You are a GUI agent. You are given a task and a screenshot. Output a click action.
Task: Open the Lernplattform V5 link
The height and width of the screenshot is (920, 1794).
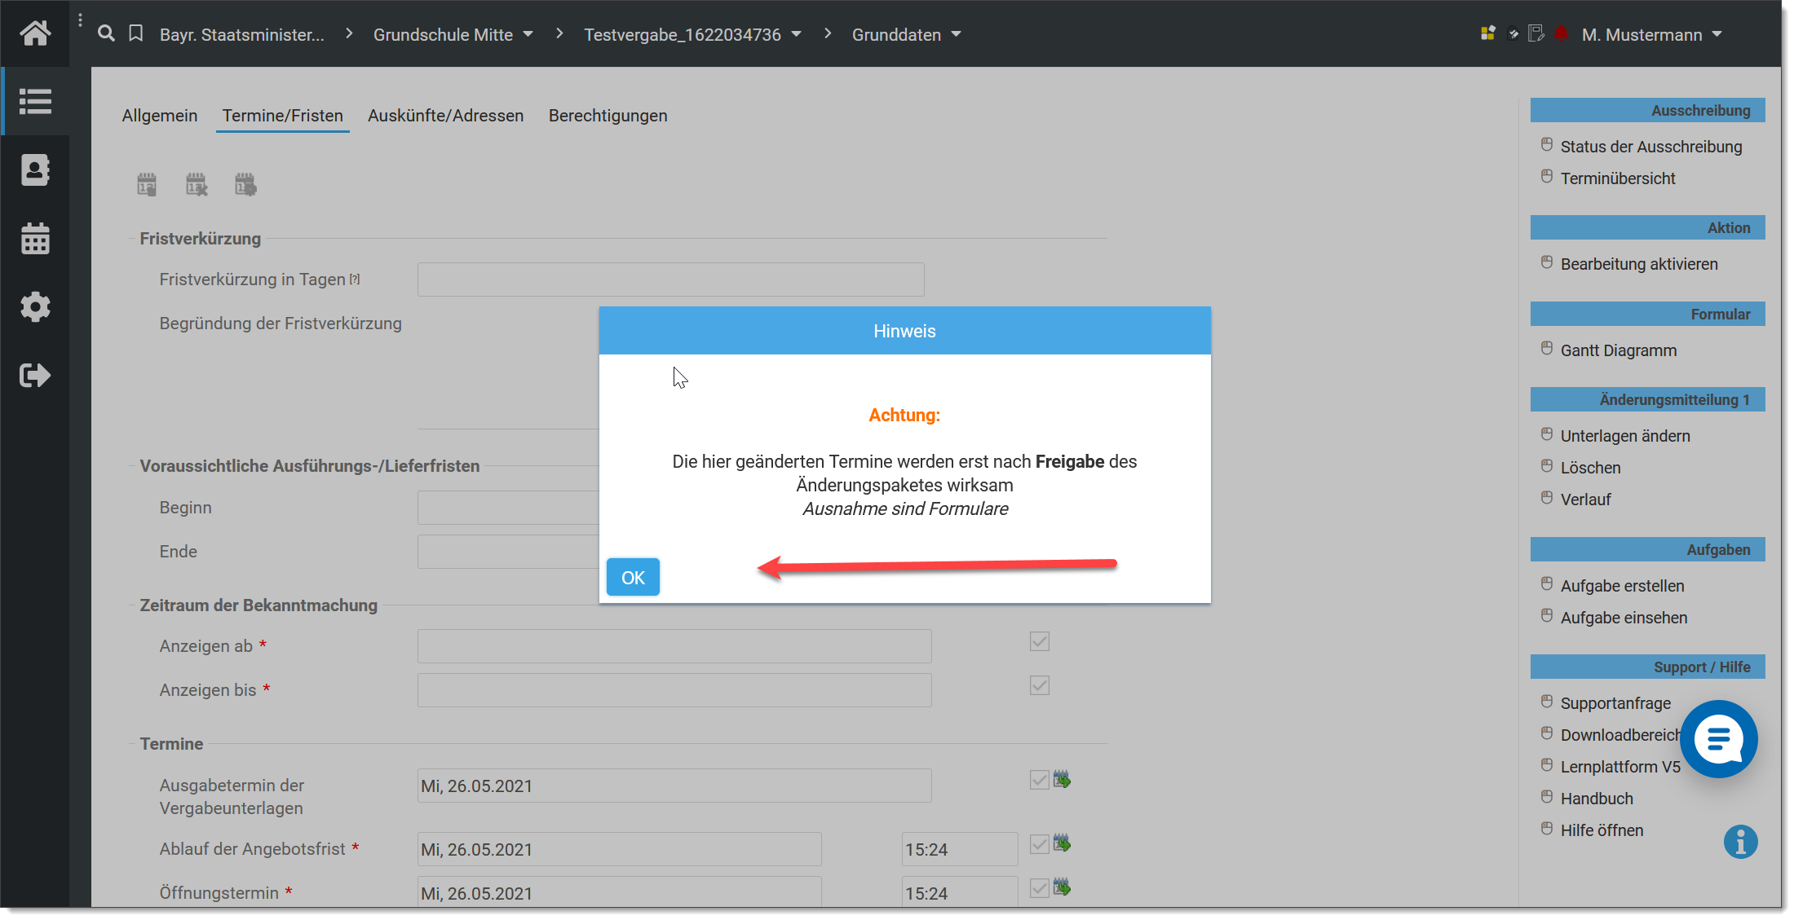(1620, 767)
